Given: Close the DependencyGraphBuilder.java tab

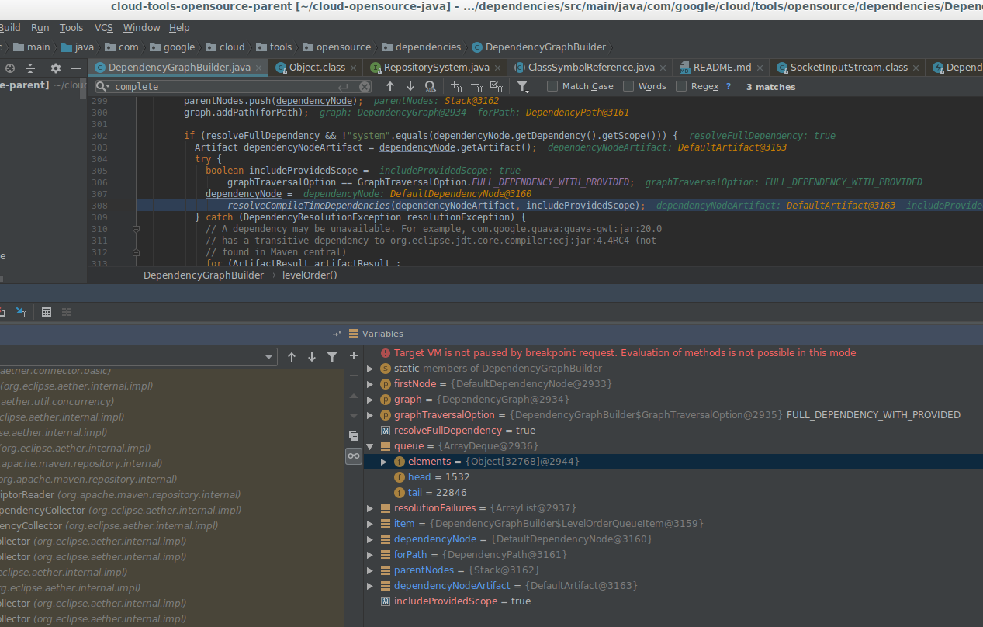Looking at the screenshot, I should pyautogui.click(x=259, y=68).
